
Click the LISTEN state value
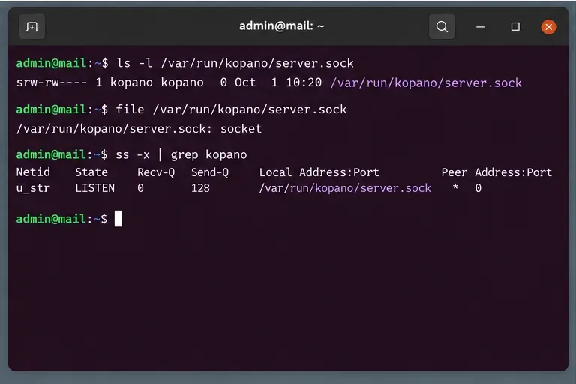[94, 188]
